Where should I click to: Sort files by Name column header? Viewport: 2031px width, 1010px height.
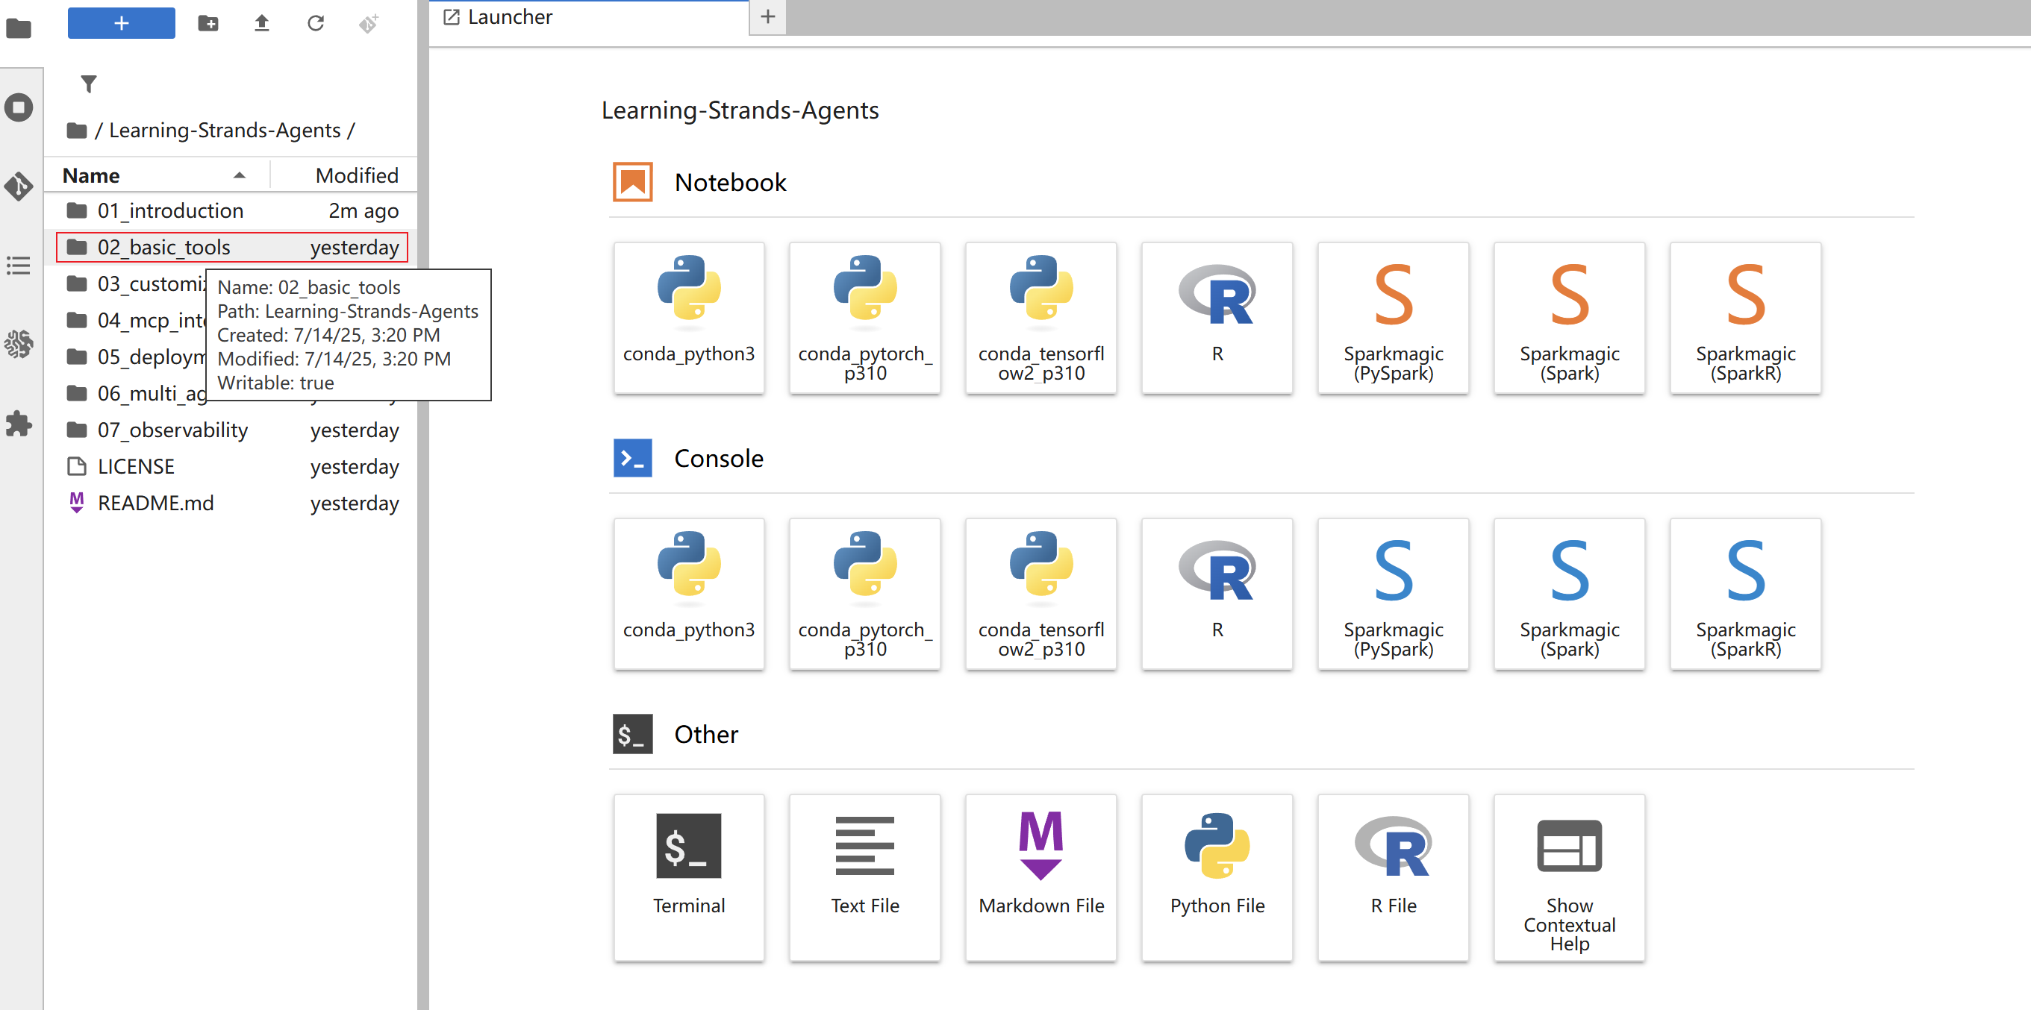coord(156,175)
